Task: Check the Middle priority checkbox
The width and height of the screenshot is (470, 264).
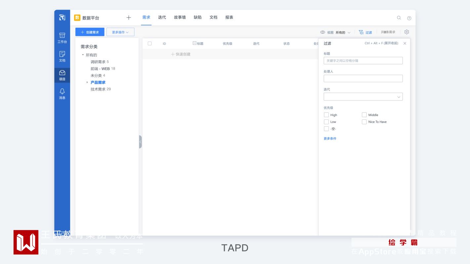Action: point(364,115)
